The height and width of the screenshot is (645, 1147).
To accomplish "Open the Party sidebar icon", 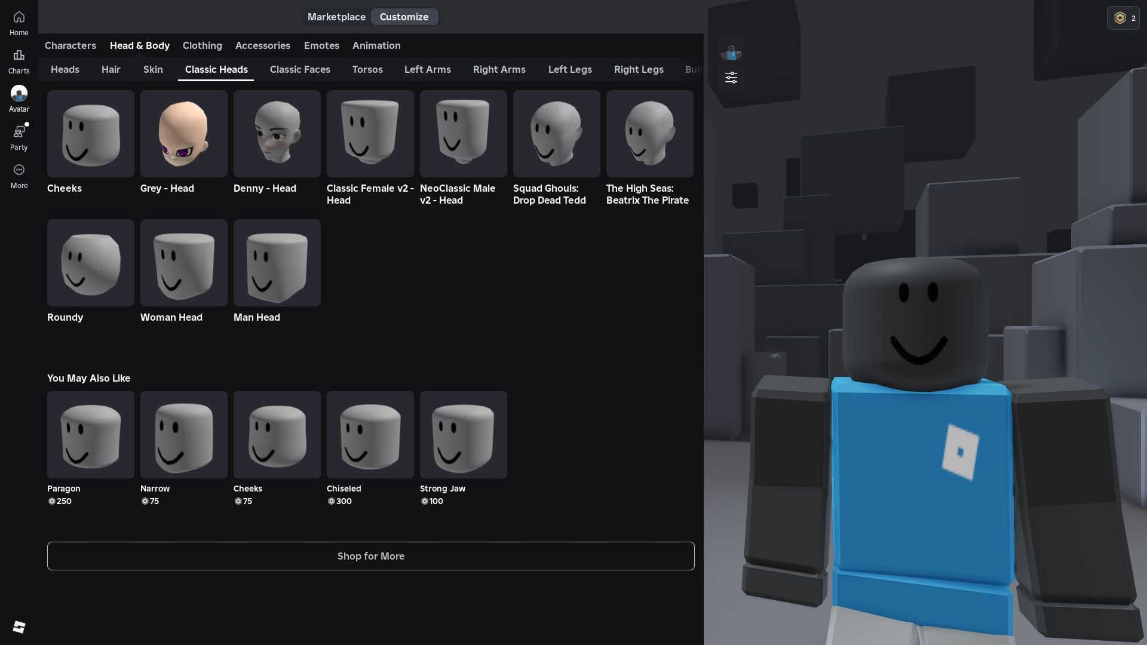I will (x=19, y=138).
